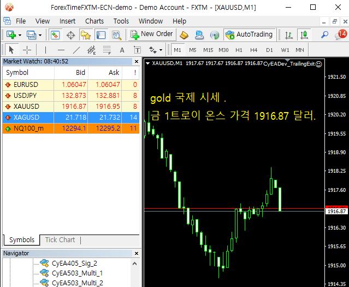Open the Signals radio icon
The height and width of the screenshot is (287, 349).
[215, 35]
